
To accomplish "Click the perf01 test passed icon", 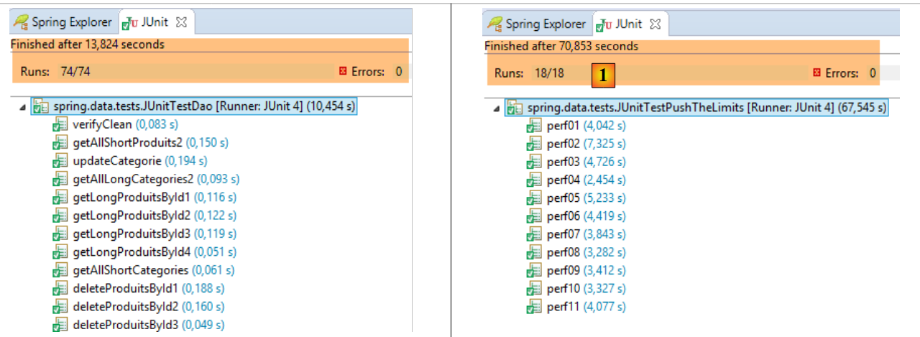I will 533,126.
